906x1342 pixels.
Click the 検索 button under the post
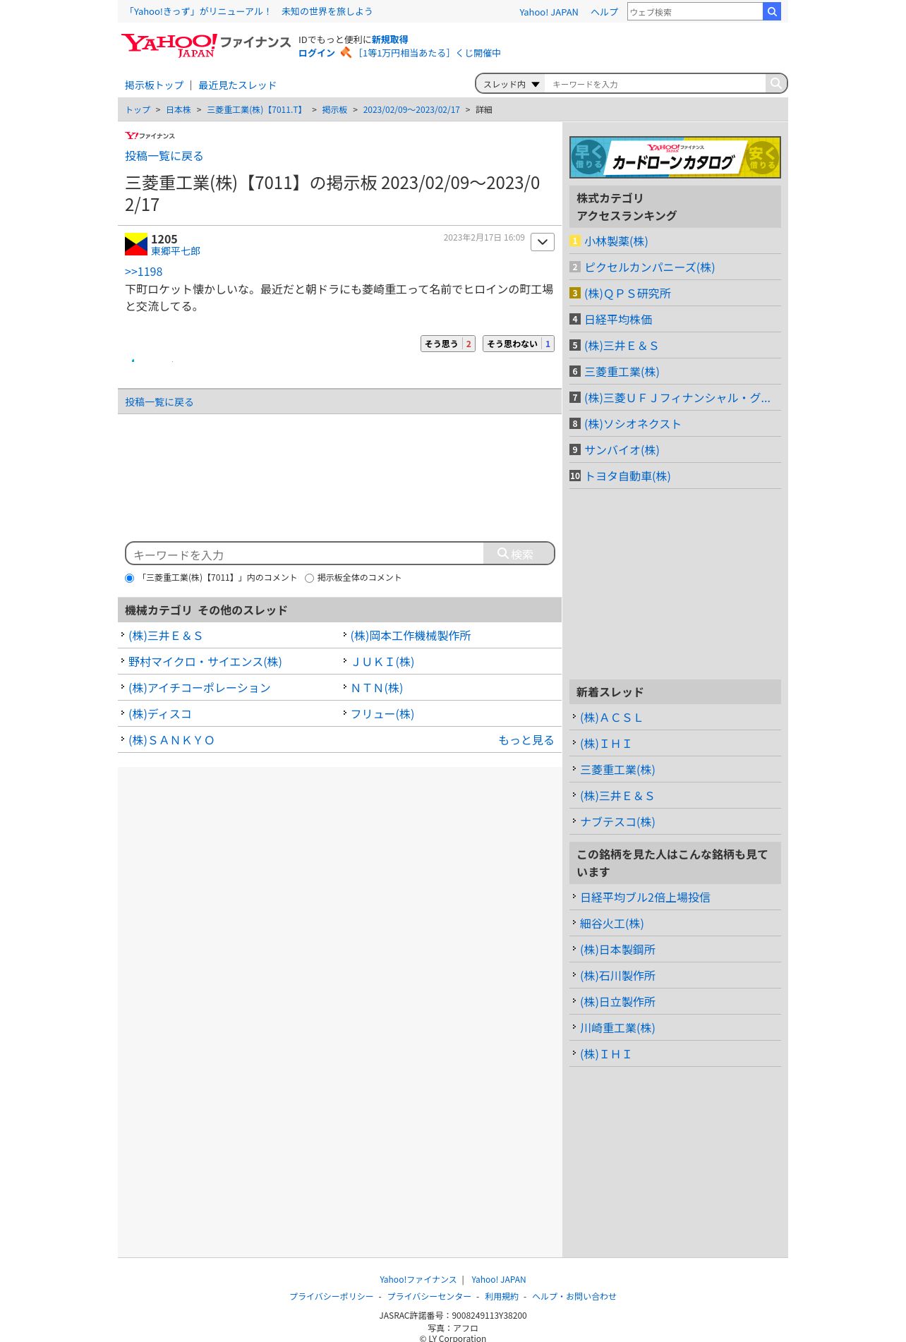(518, 554)
